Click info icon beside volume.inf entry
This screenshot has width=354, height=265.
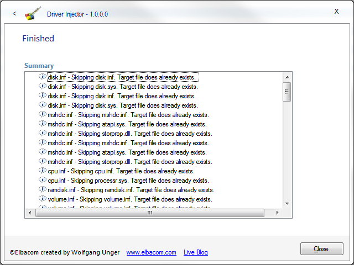[43, 199]
